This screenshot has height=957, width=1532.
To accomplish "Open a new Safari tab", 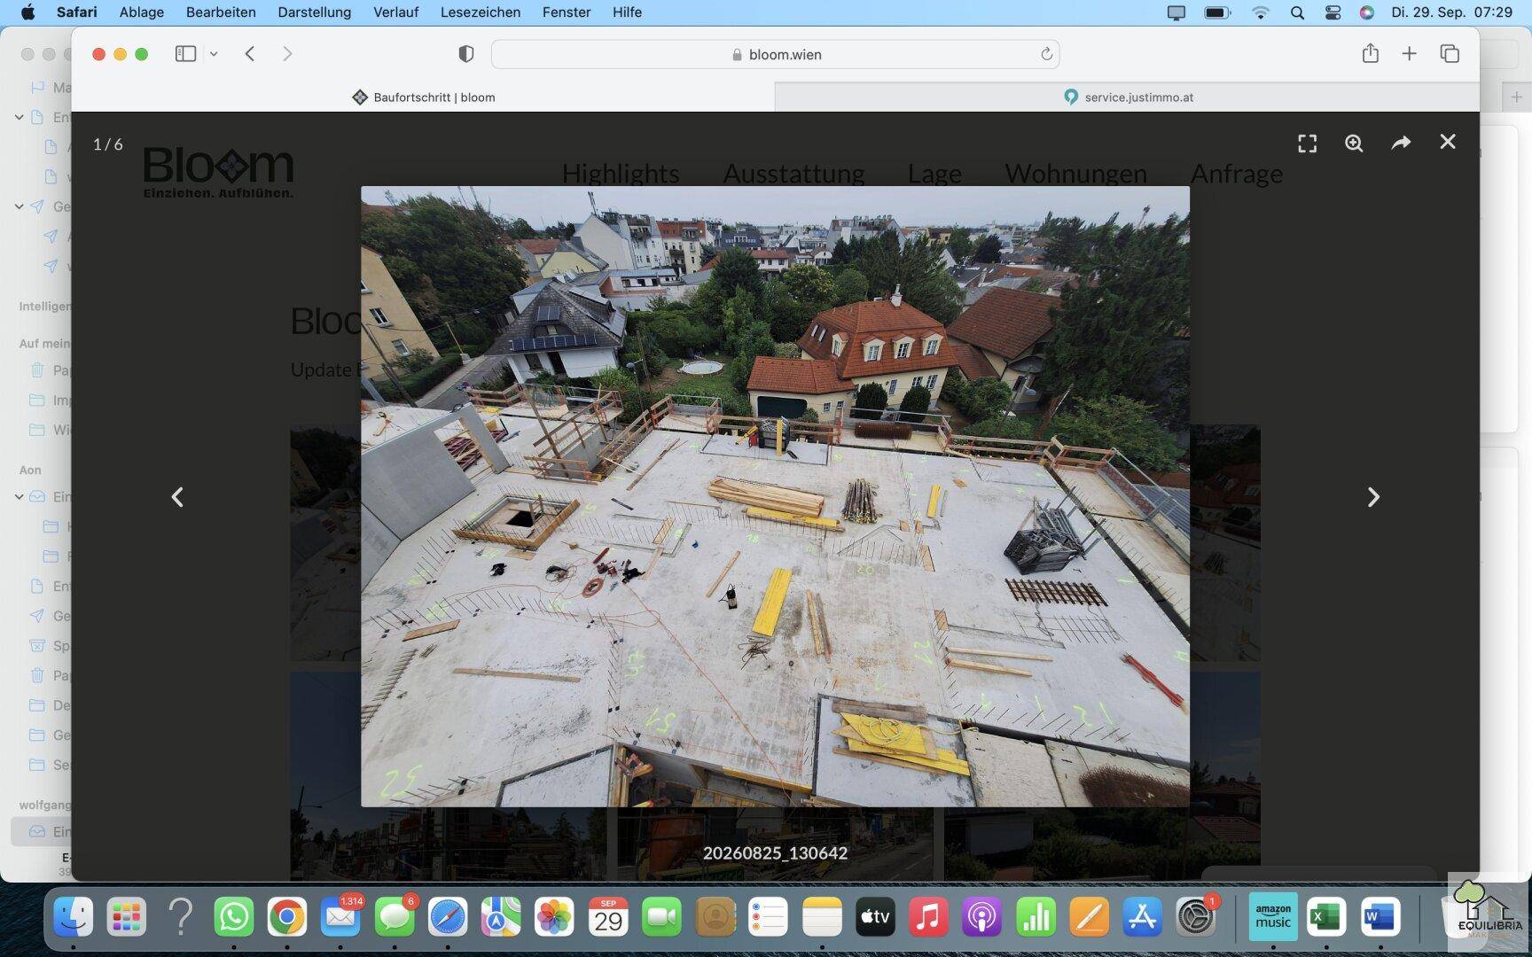I will click(x=1409, y=54).
